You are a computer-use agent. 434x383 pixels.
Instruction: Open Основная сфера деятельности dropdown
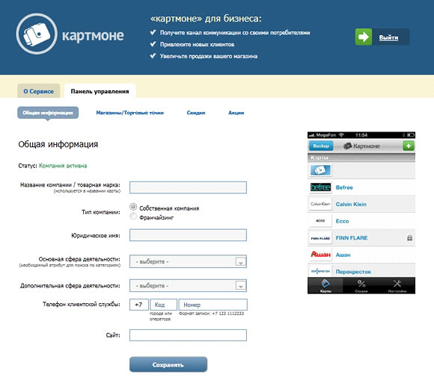[188, 261]
